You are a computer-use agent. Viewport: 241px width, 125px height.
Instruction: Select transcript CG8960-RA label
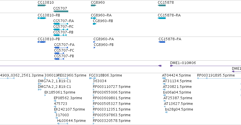101,15
